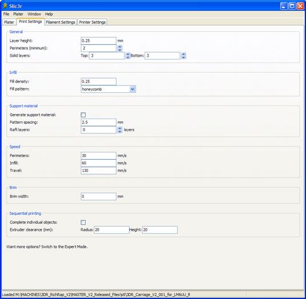Click the Solid layers Top field

coord(107,56)
